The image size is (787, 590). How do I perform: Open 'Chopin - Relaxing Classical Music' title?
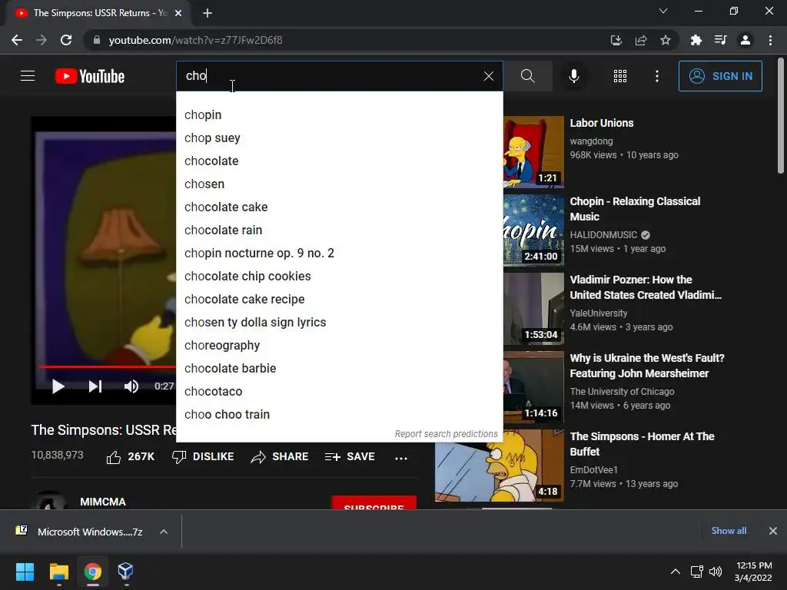pos(635,209)
